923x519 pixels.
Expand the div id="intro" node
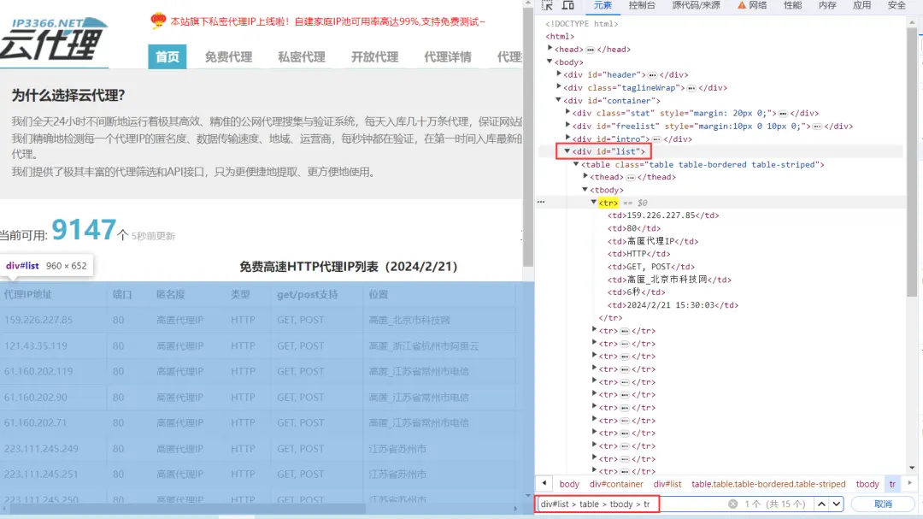pos(567,139)
